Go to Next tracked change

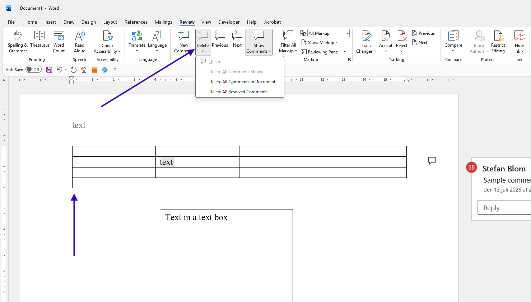click(x=420, y=42)
